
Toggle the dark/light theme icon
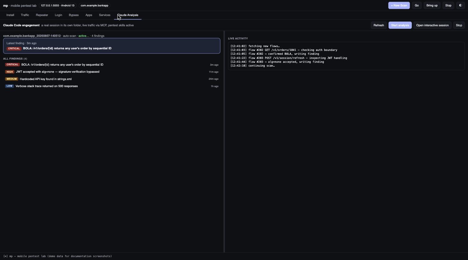click(x=460, y=5)
